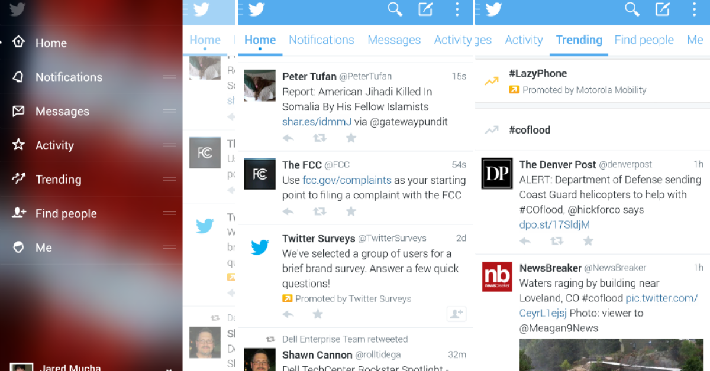Image resolution: width=710 pixels, height=371 pixels.
Task: Open Trending from the sidebar menu
Action: (58, 180)
